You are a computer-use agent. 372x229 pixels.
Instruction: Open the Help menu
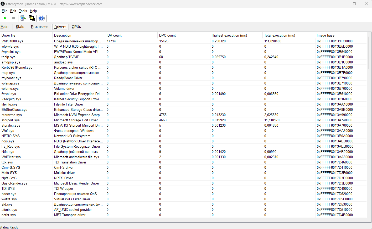33,11
